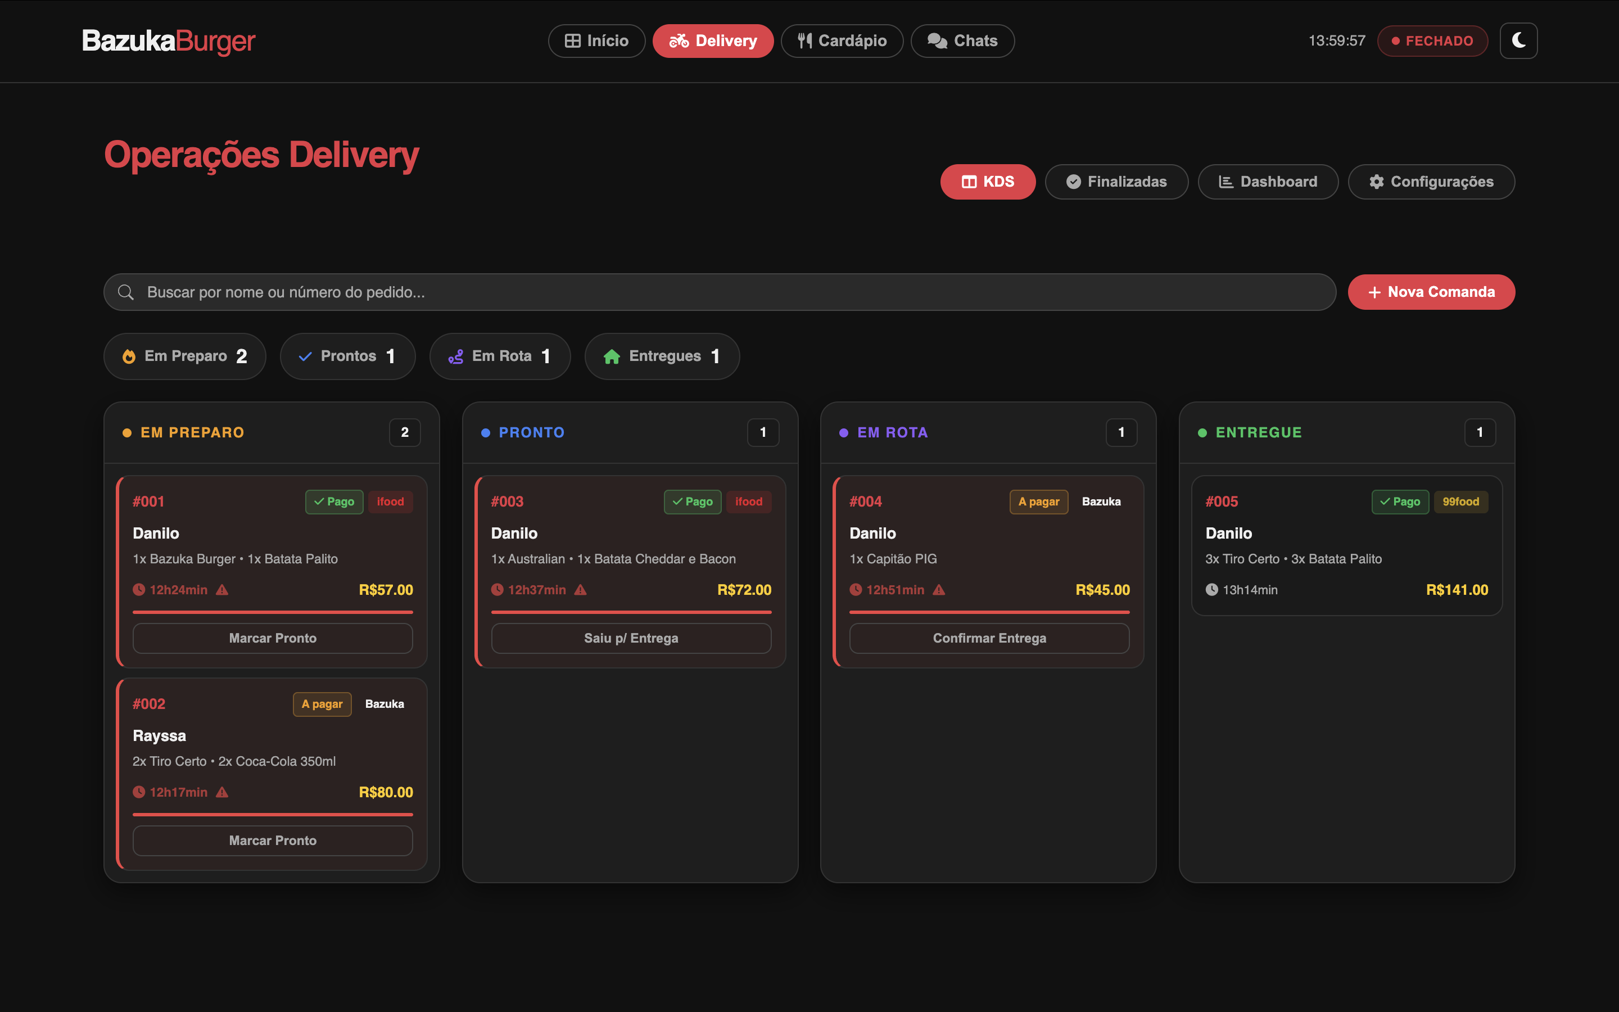
Task: Create a Nova Comanda
Action: [x=1431, y=292]
